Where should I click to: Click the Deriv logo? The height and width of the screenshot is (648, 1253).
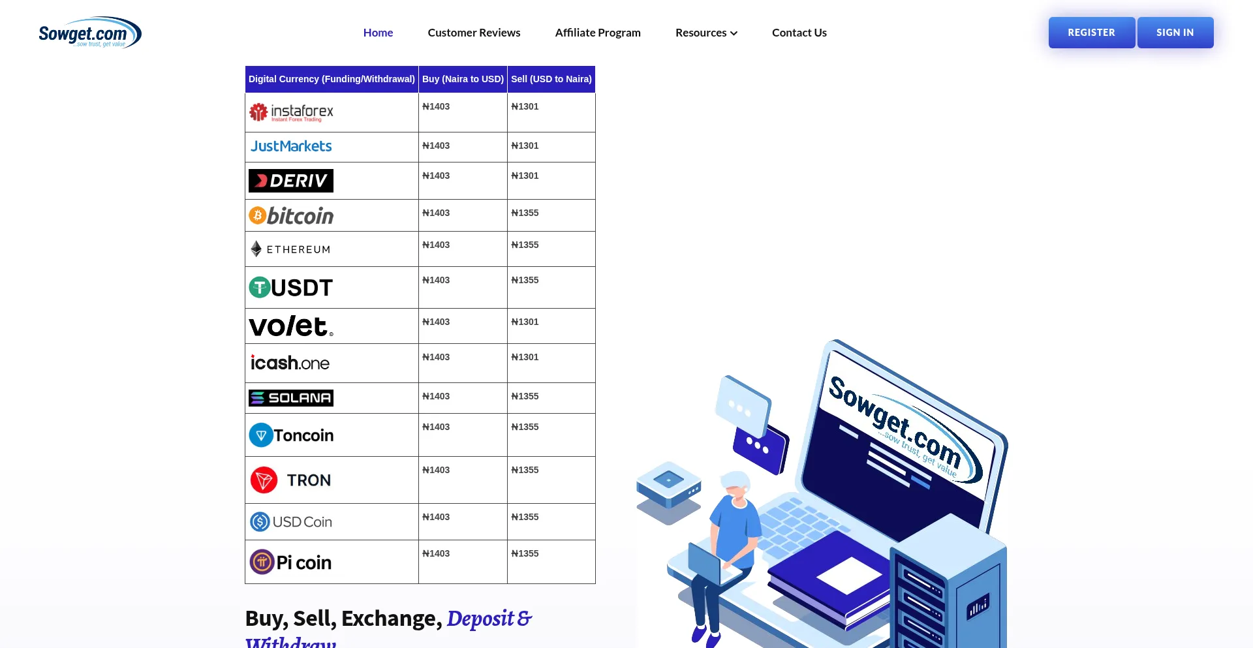(291, 181)
